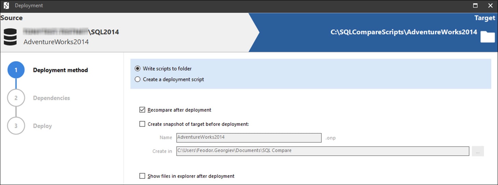Screen dimensions: 498x185
Task: Go to step 2 circle Dependencies
Action: coord(16,98)
